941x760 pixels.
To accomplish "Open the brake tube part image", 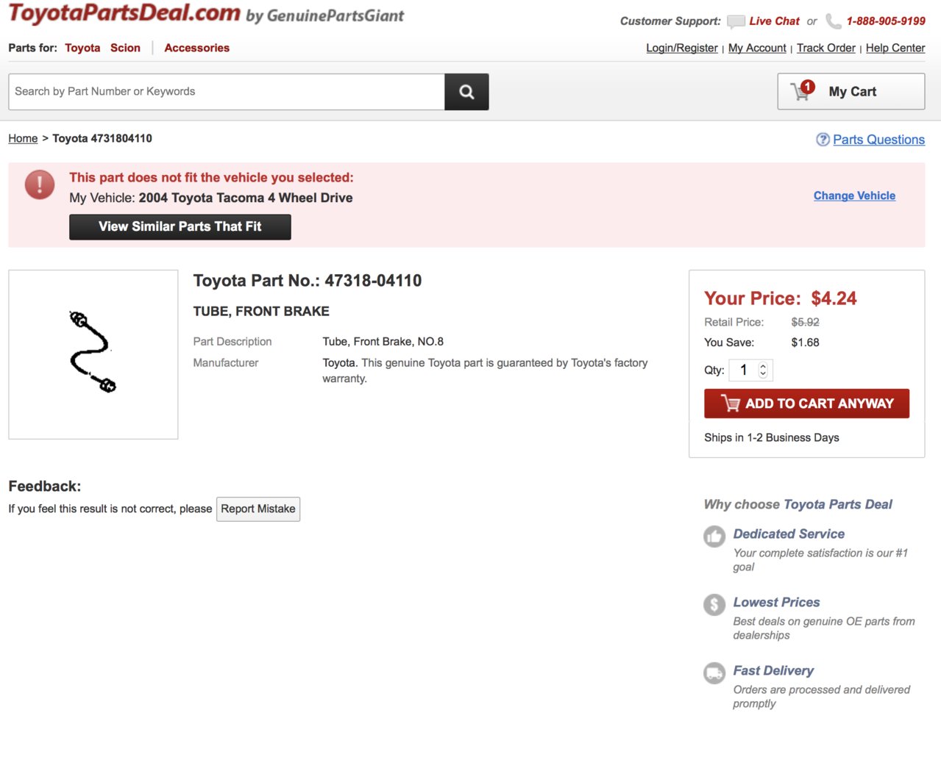I will tap(93, 354).
